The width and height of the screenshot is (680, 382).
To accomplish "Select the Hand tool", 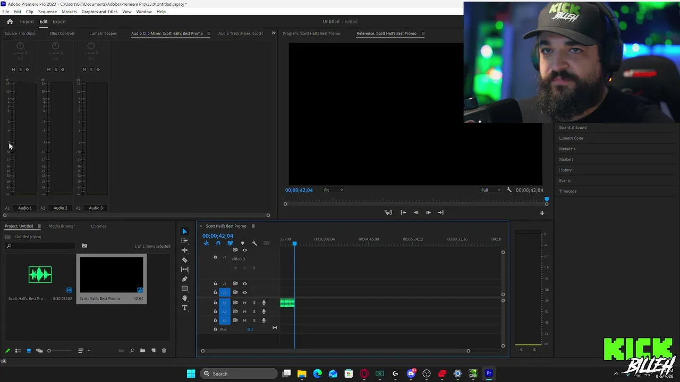I will click(x=184, y=298).
